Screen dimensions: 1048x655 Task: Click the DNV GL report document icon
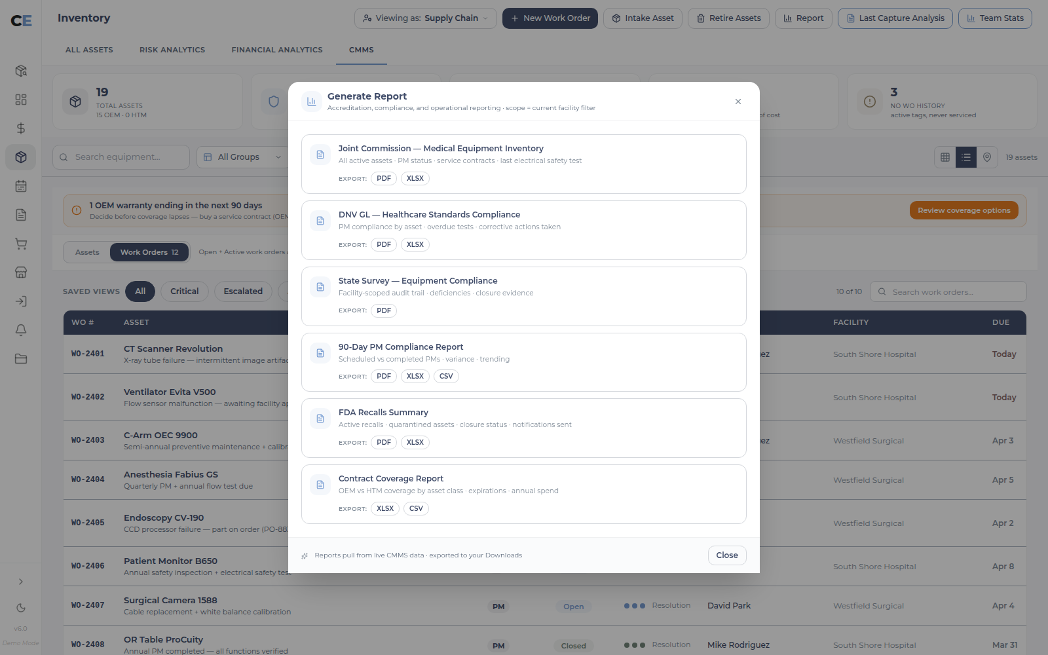320,221
